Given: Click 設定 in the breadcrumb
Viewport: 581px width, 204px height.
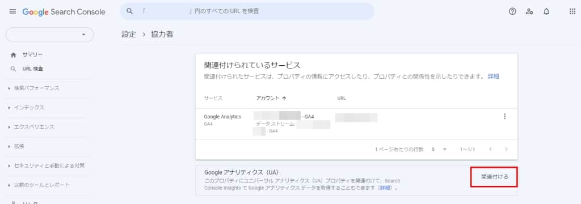Looking at the screenshot, I should (129, 35).
